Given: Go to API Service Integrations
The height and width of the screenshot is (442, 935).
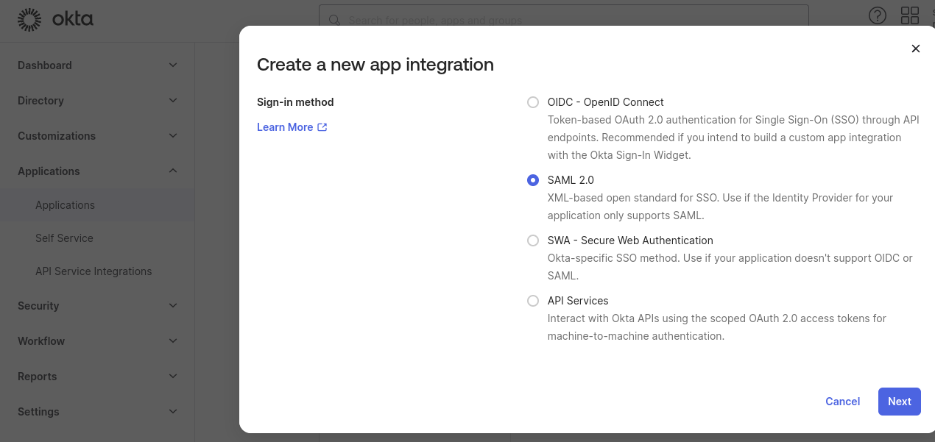Looking at the screenshot, I should pos(93,271).
